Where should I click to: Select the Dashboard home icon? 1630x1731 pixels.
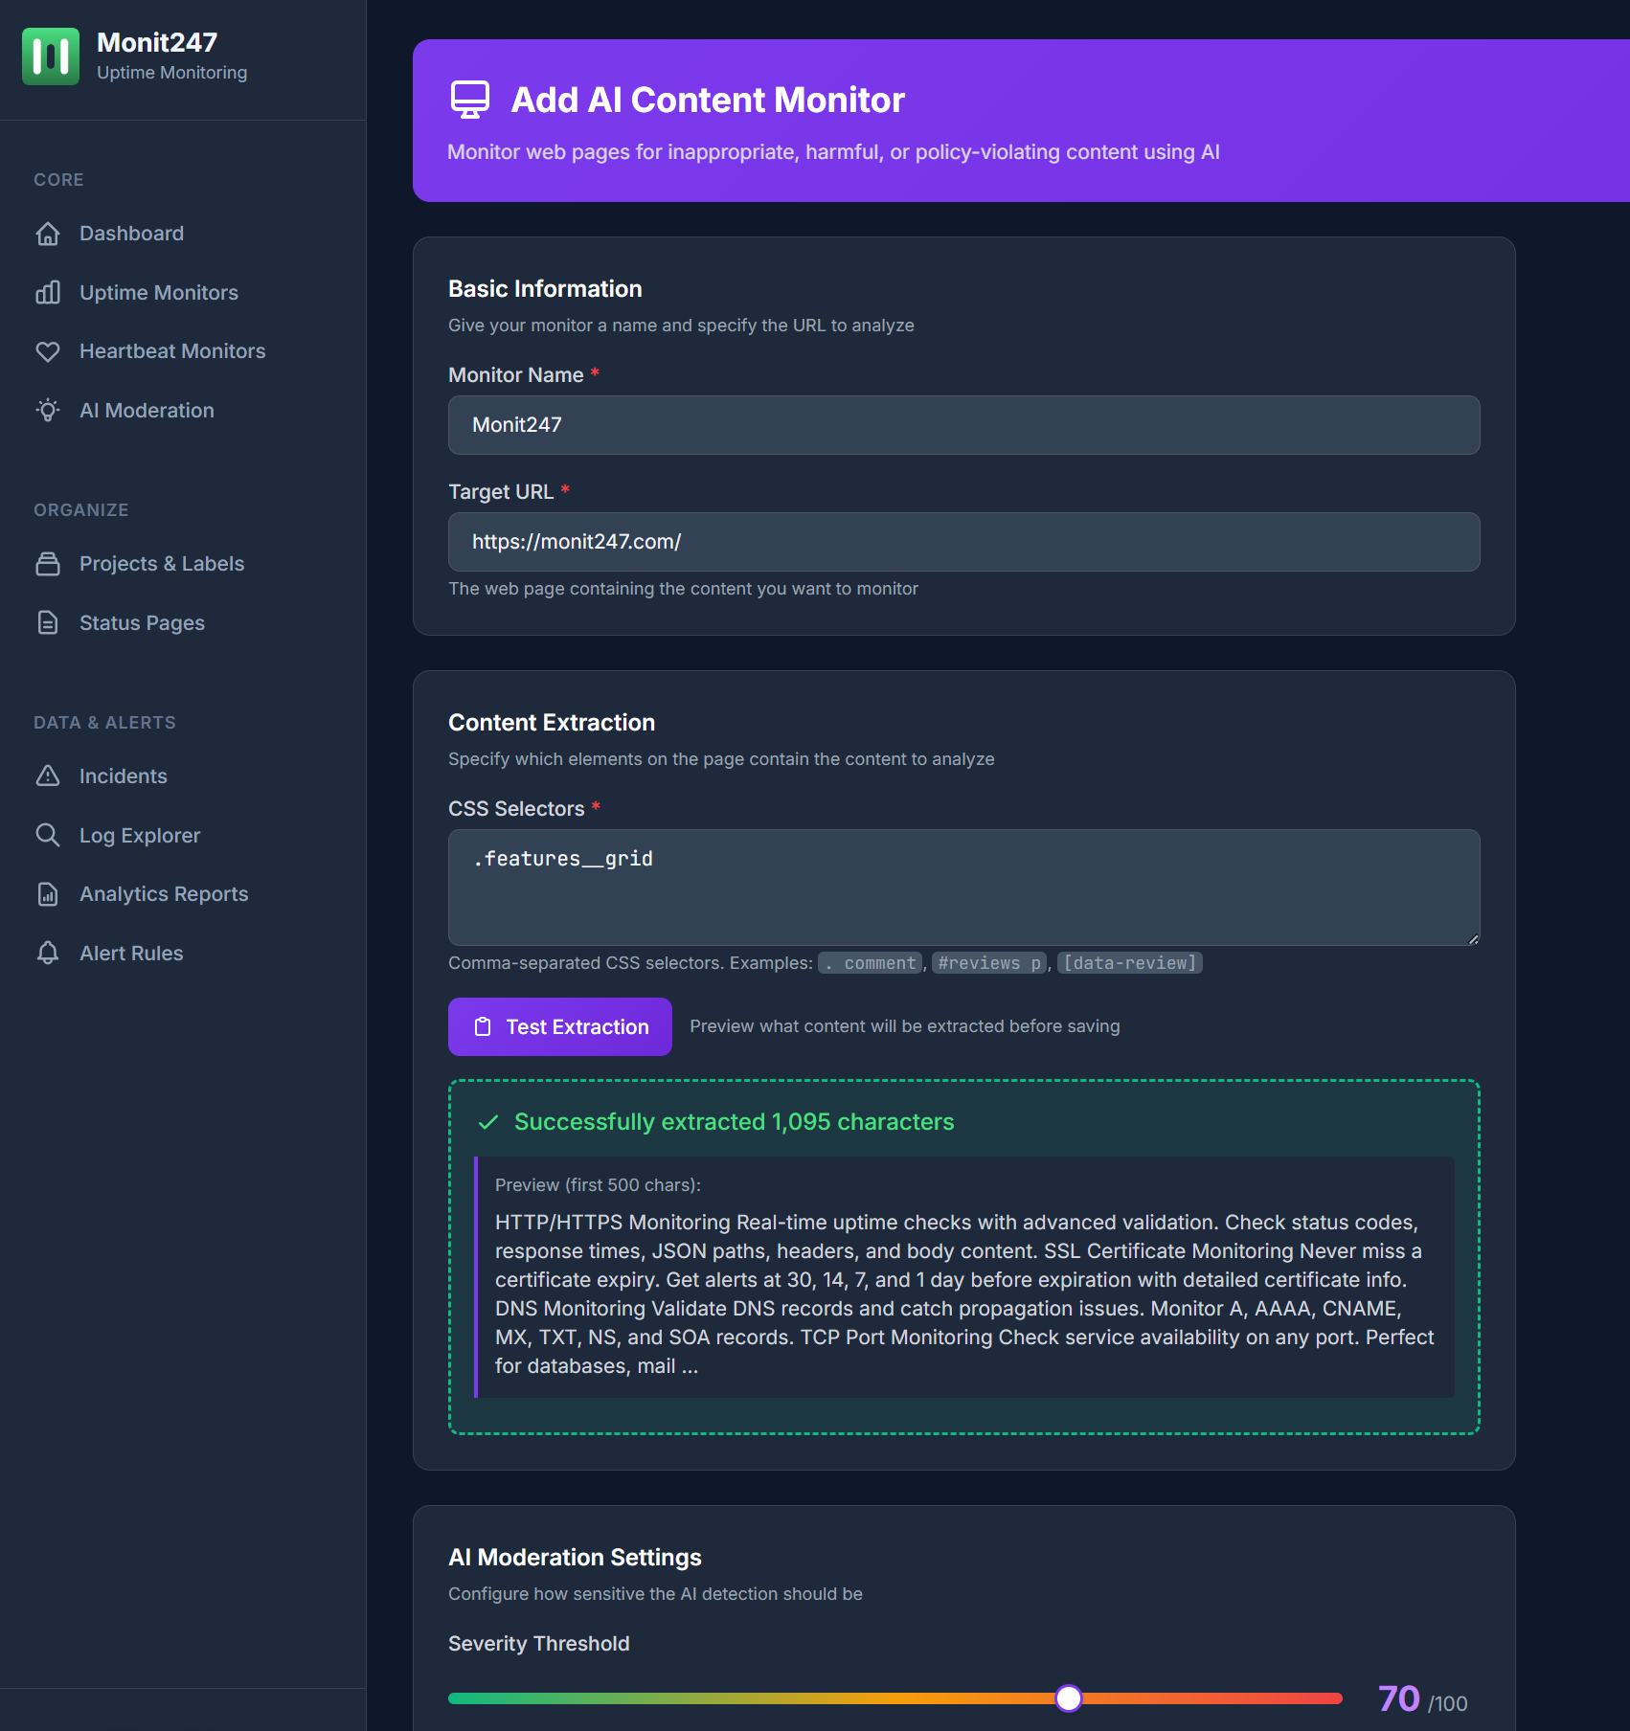click(49, 233)
